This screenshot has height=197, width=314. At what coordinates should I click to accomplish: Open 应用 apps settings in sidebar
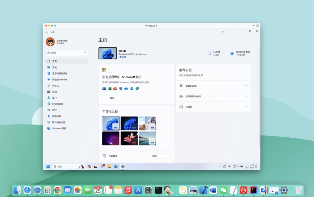click(x=67, y=92)
